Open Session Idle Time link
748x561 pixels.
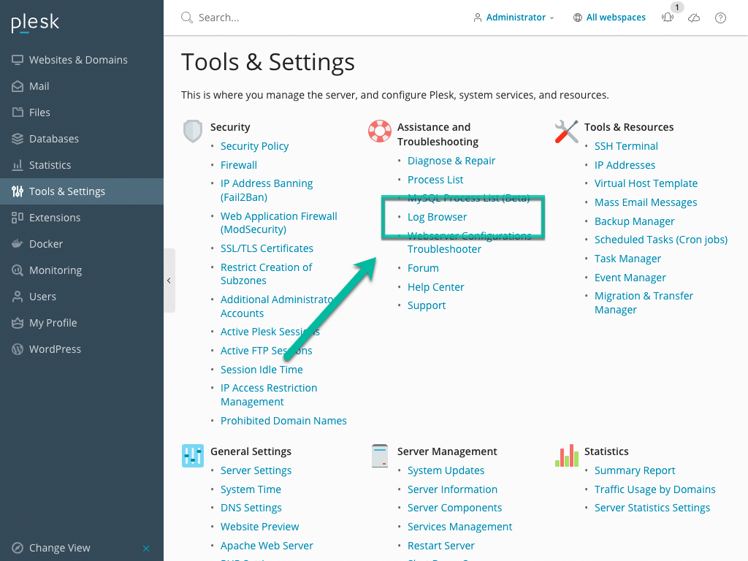[x=262, y=370]
